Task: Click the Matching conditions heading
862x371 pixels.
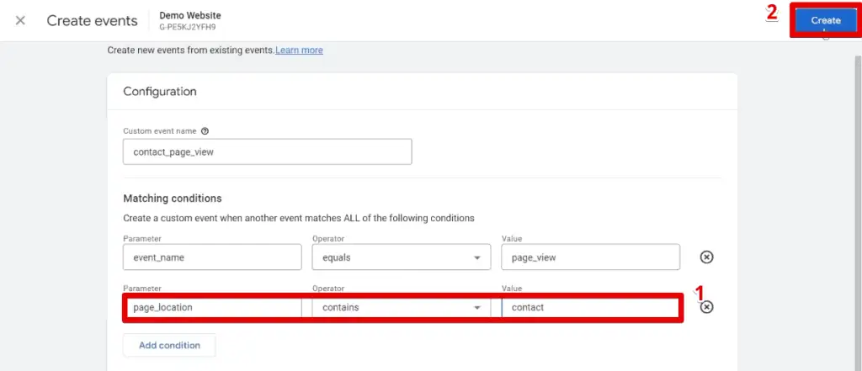Action: coord(173,198)
